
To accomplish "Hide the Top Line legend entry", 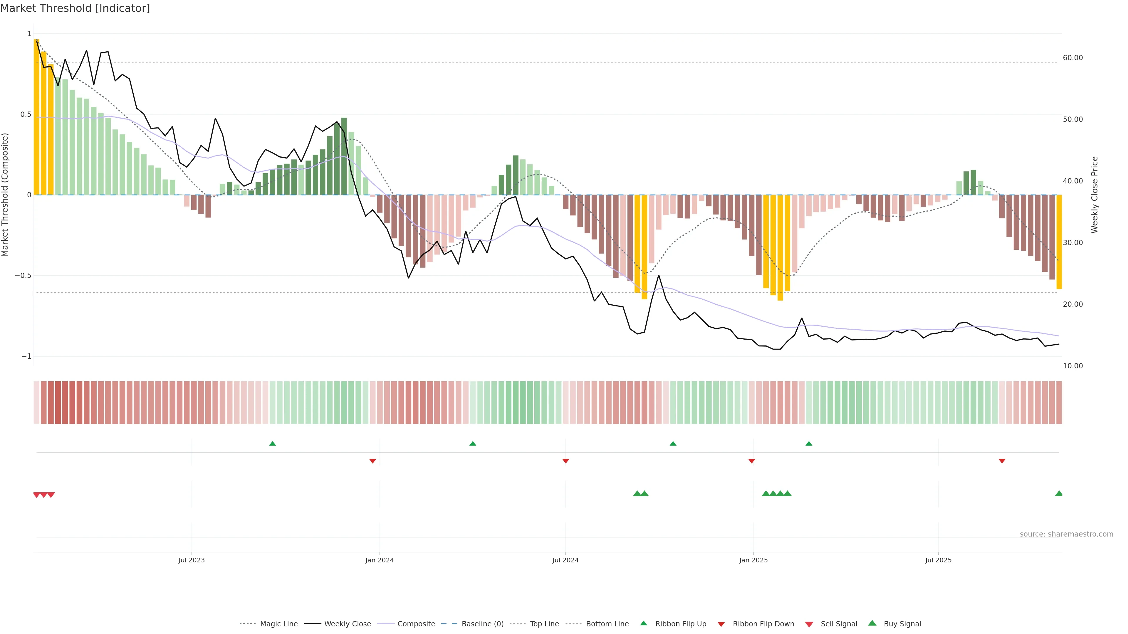I will 544,624.
